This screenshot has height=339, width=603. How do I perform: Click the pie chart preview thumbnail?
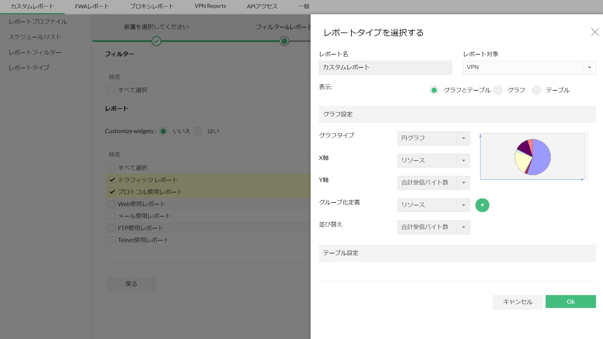click(532, 157)
